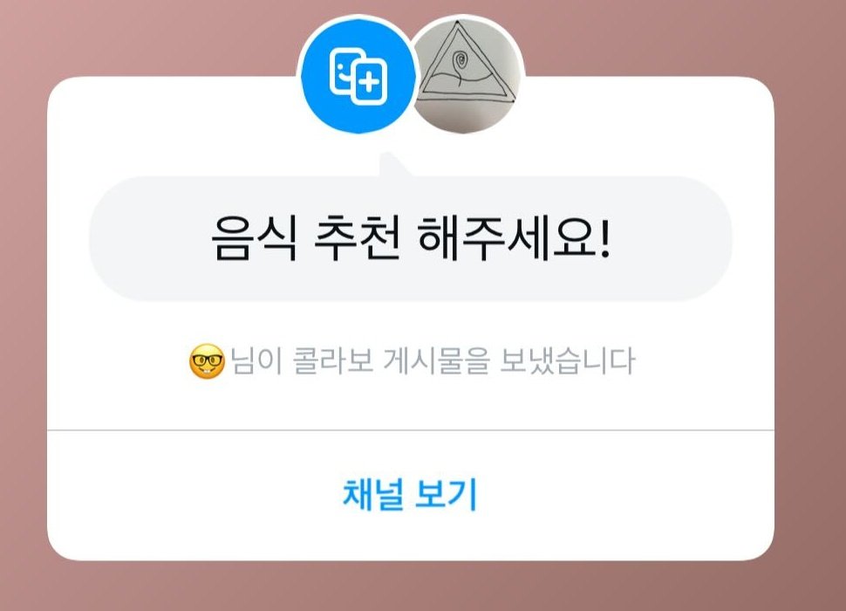Click the divider line above 채널 보기
The image size is (846, 611).
pos(410,430)
